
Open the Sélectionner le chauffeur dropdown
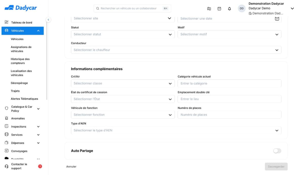click(176, 50)
